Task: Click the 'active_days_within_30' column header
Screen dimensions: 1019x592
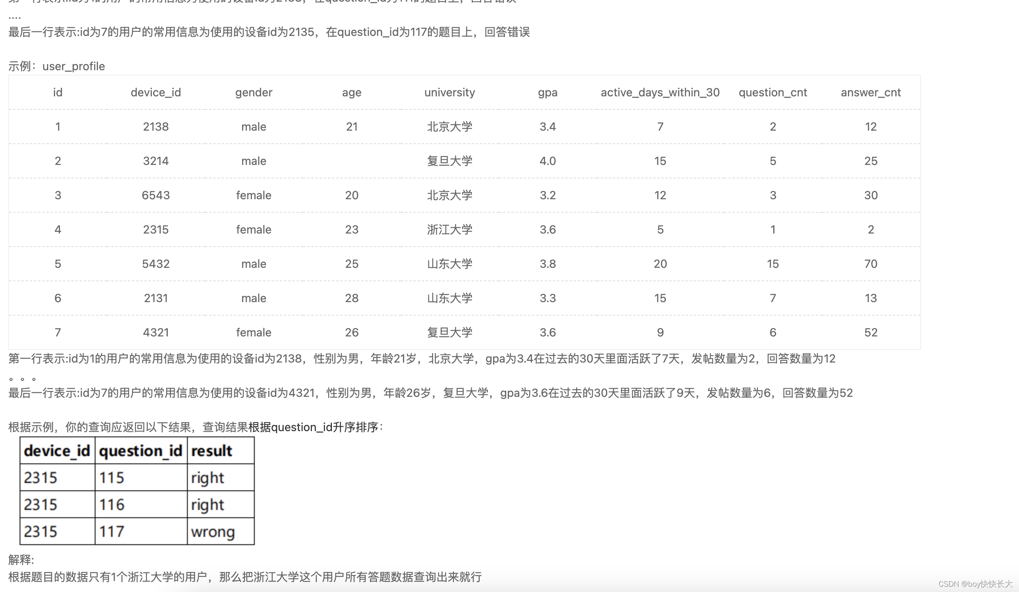Action: (660, 93)
